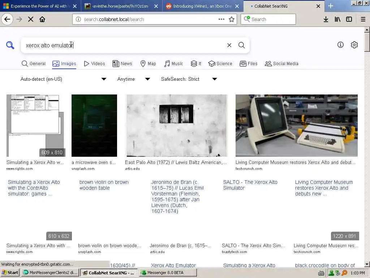Viewport: 370px width, 278px height.
Task: Open a new browser tab with plus button
Action: coord(331,6)
